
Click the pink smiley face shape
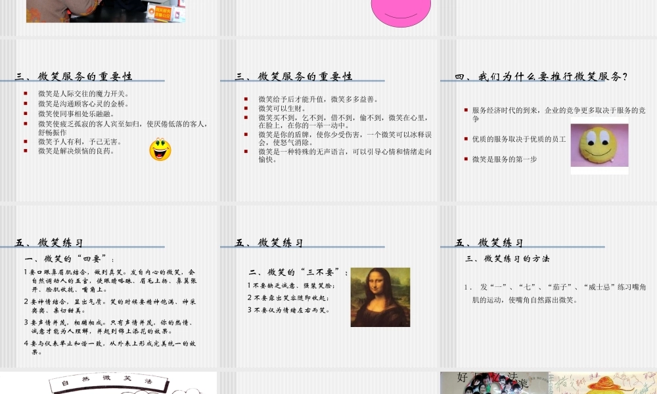[x=401, y=12]
